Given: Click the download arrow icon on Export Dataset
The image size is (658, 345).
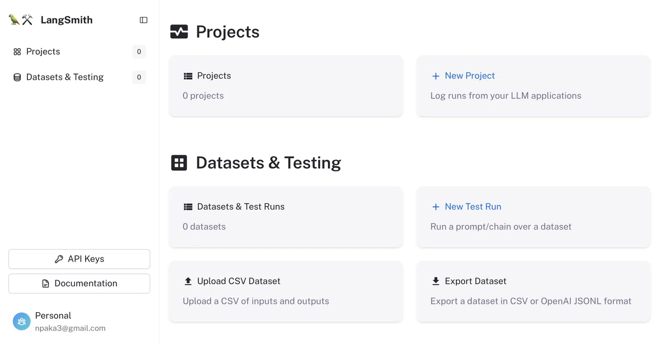Looking at the screenshot, I should tap(436, 281).
